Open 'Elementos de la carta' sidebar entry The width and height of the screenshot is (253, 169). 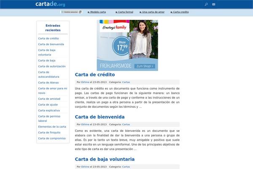point(52,127)
